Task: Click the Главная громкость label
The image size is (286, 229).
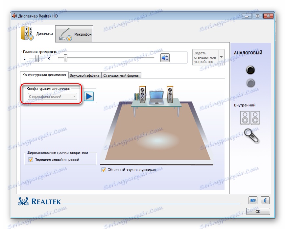Action: click(x=40, y=52)
